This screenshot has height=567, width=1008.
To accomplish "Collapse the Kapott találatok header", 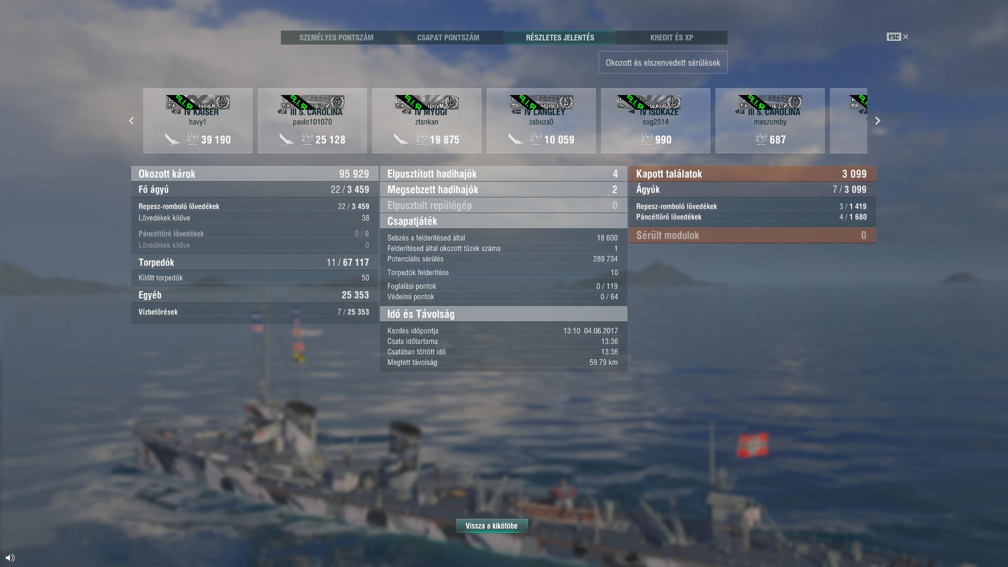I will pyautogui.click(x=752, y=174).
